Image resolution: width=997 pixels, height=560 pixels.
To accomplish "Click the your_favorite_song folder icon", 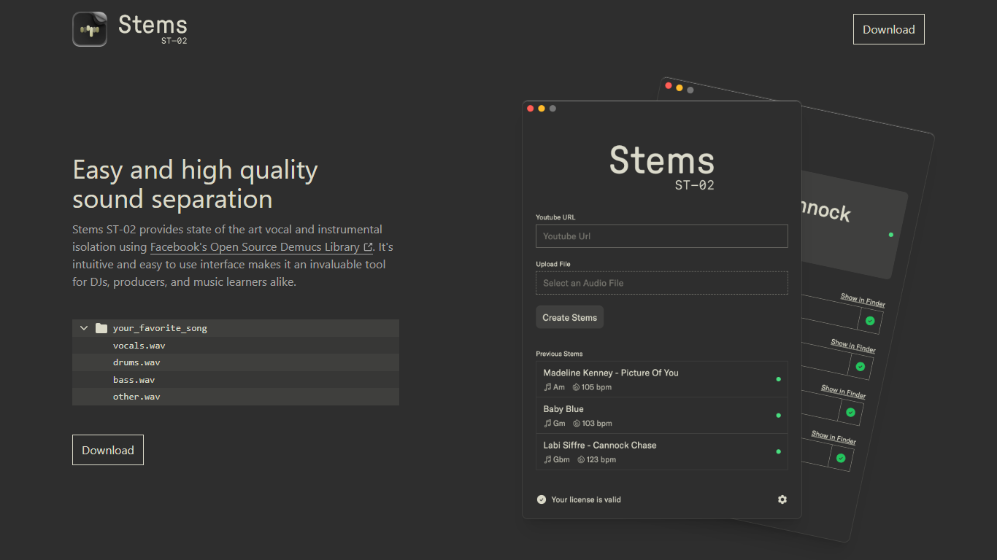I will (101, 328).
